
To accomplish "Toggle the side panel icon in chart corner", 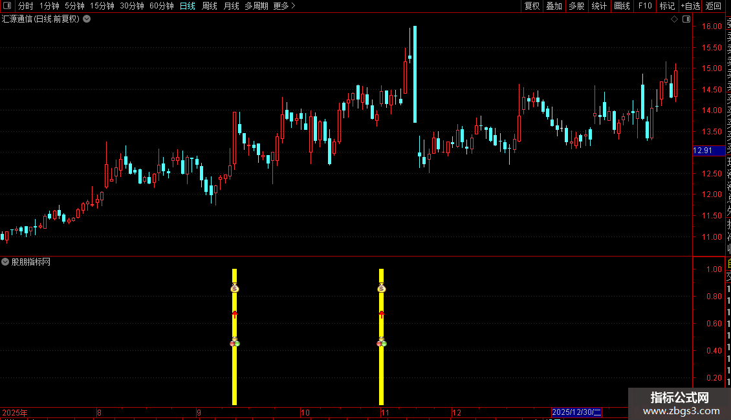I will (686, 19).
